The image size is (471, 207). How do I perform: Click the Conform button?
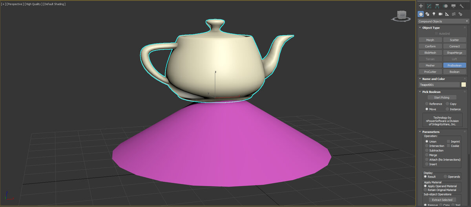click(x=430, y=46)
